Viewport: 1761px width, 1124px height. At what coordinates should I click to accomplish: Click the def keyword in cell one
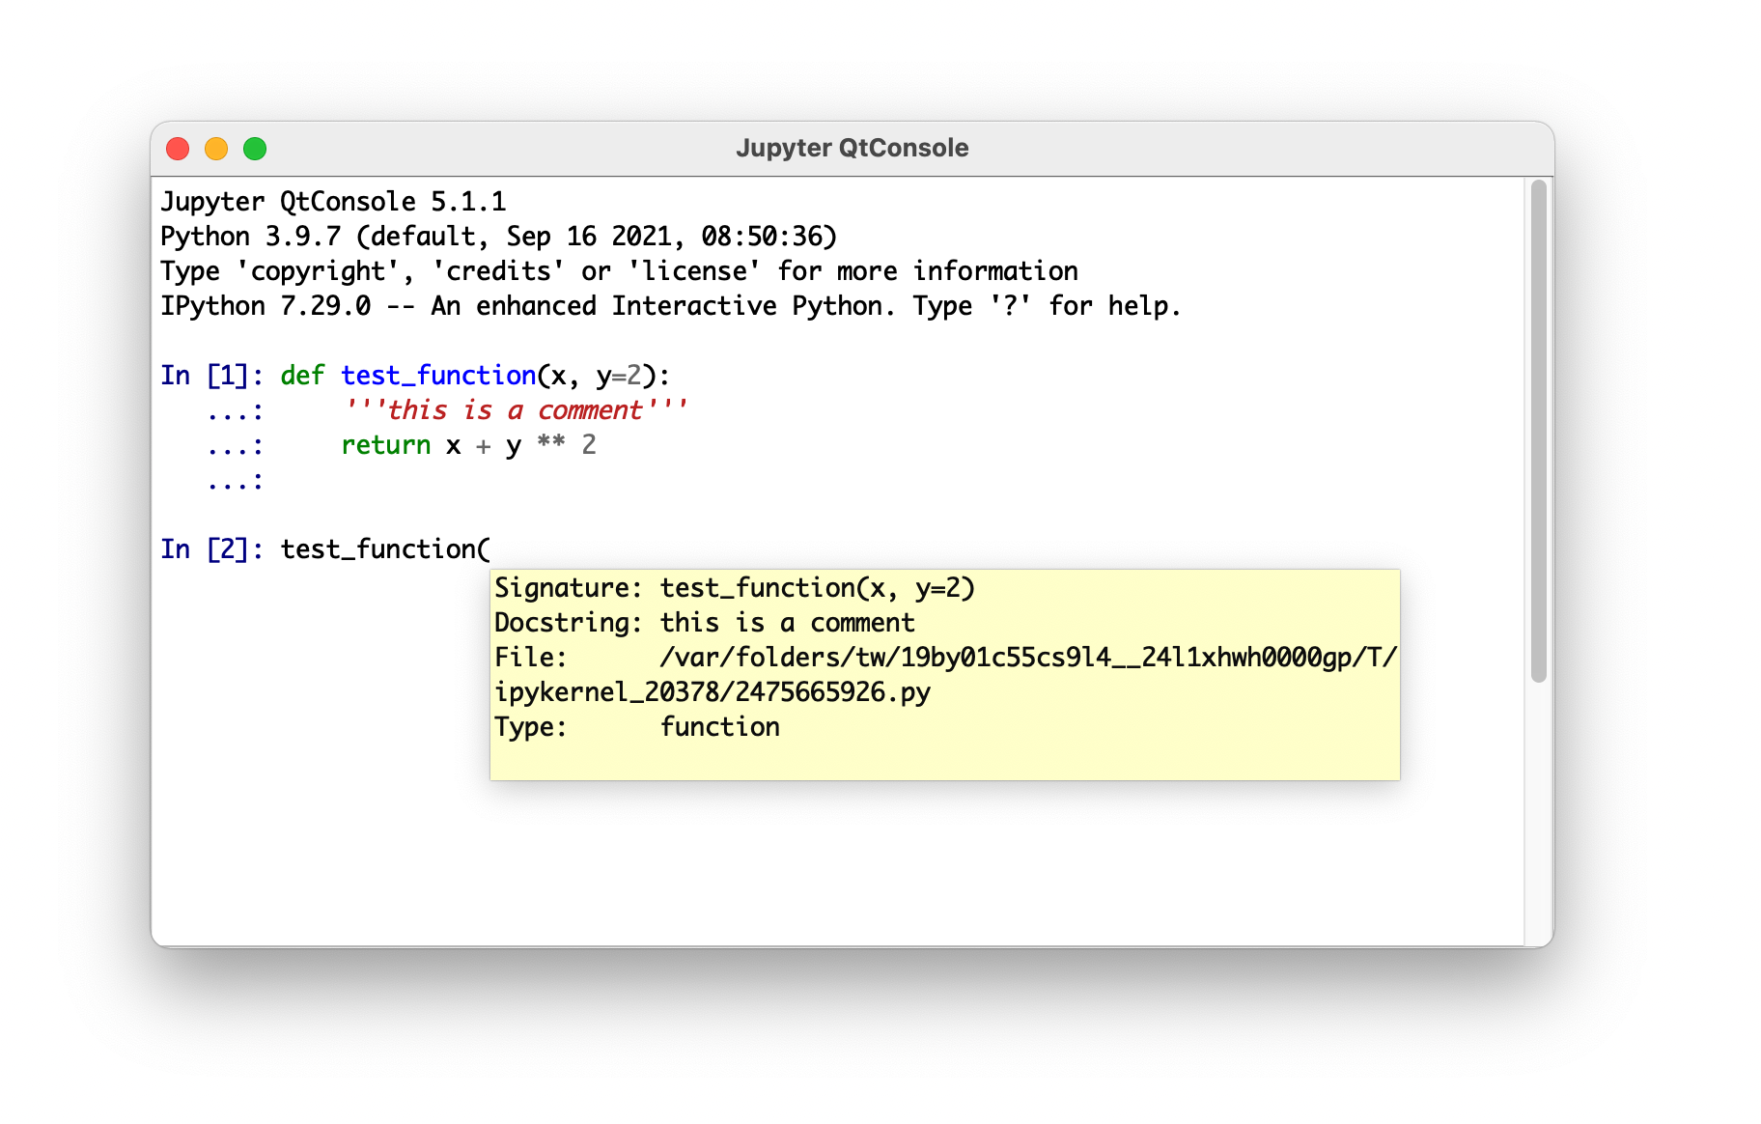(302, 376)
